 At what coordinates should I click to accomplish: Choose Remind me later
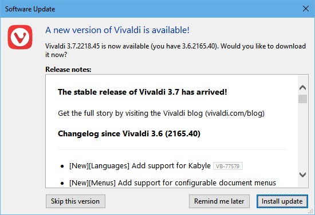pos(219,201)
